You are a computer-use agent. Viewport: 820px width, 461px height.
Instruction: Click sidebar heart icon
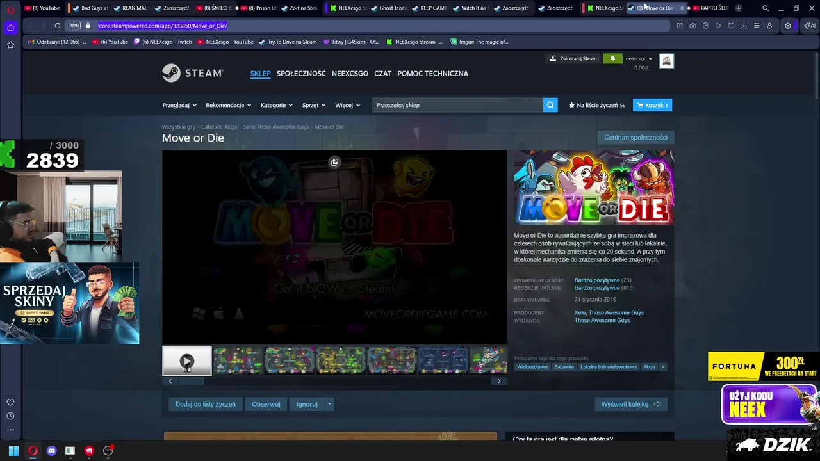pos(10,402)
